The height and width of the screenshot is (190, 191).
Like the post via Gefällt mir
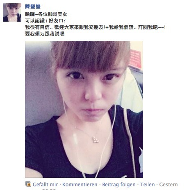point(45,185)
